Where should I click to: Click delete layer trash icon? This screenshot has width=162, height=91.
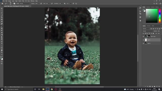click(x=159, y=86)
